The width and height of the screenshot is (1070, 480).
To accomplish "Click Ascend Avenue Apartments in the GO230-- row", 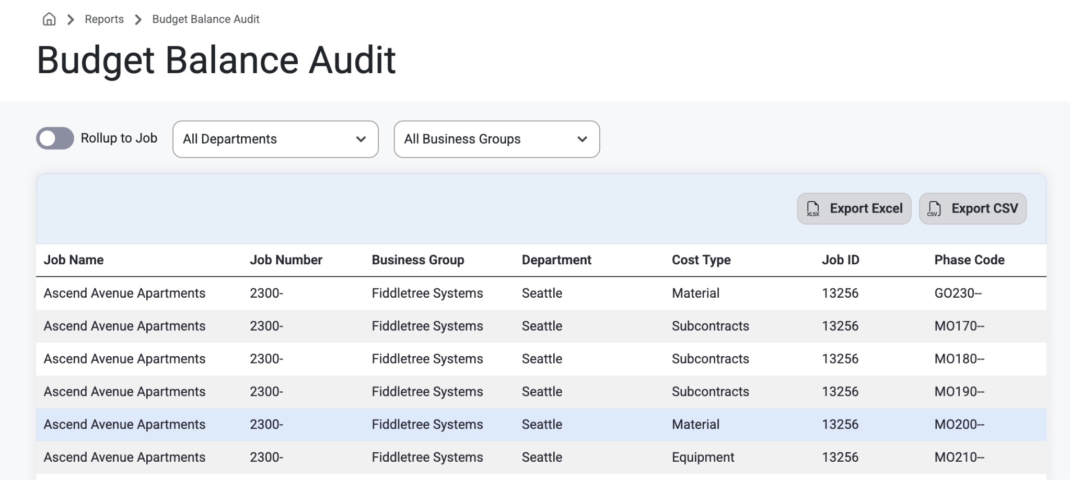I will (124, 293).
